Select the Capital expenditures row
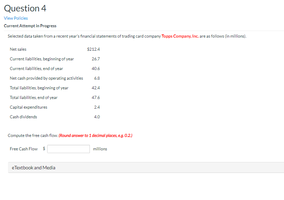Image resolution: width=284 pixels, height=200 pixels. tap(28, 107)
